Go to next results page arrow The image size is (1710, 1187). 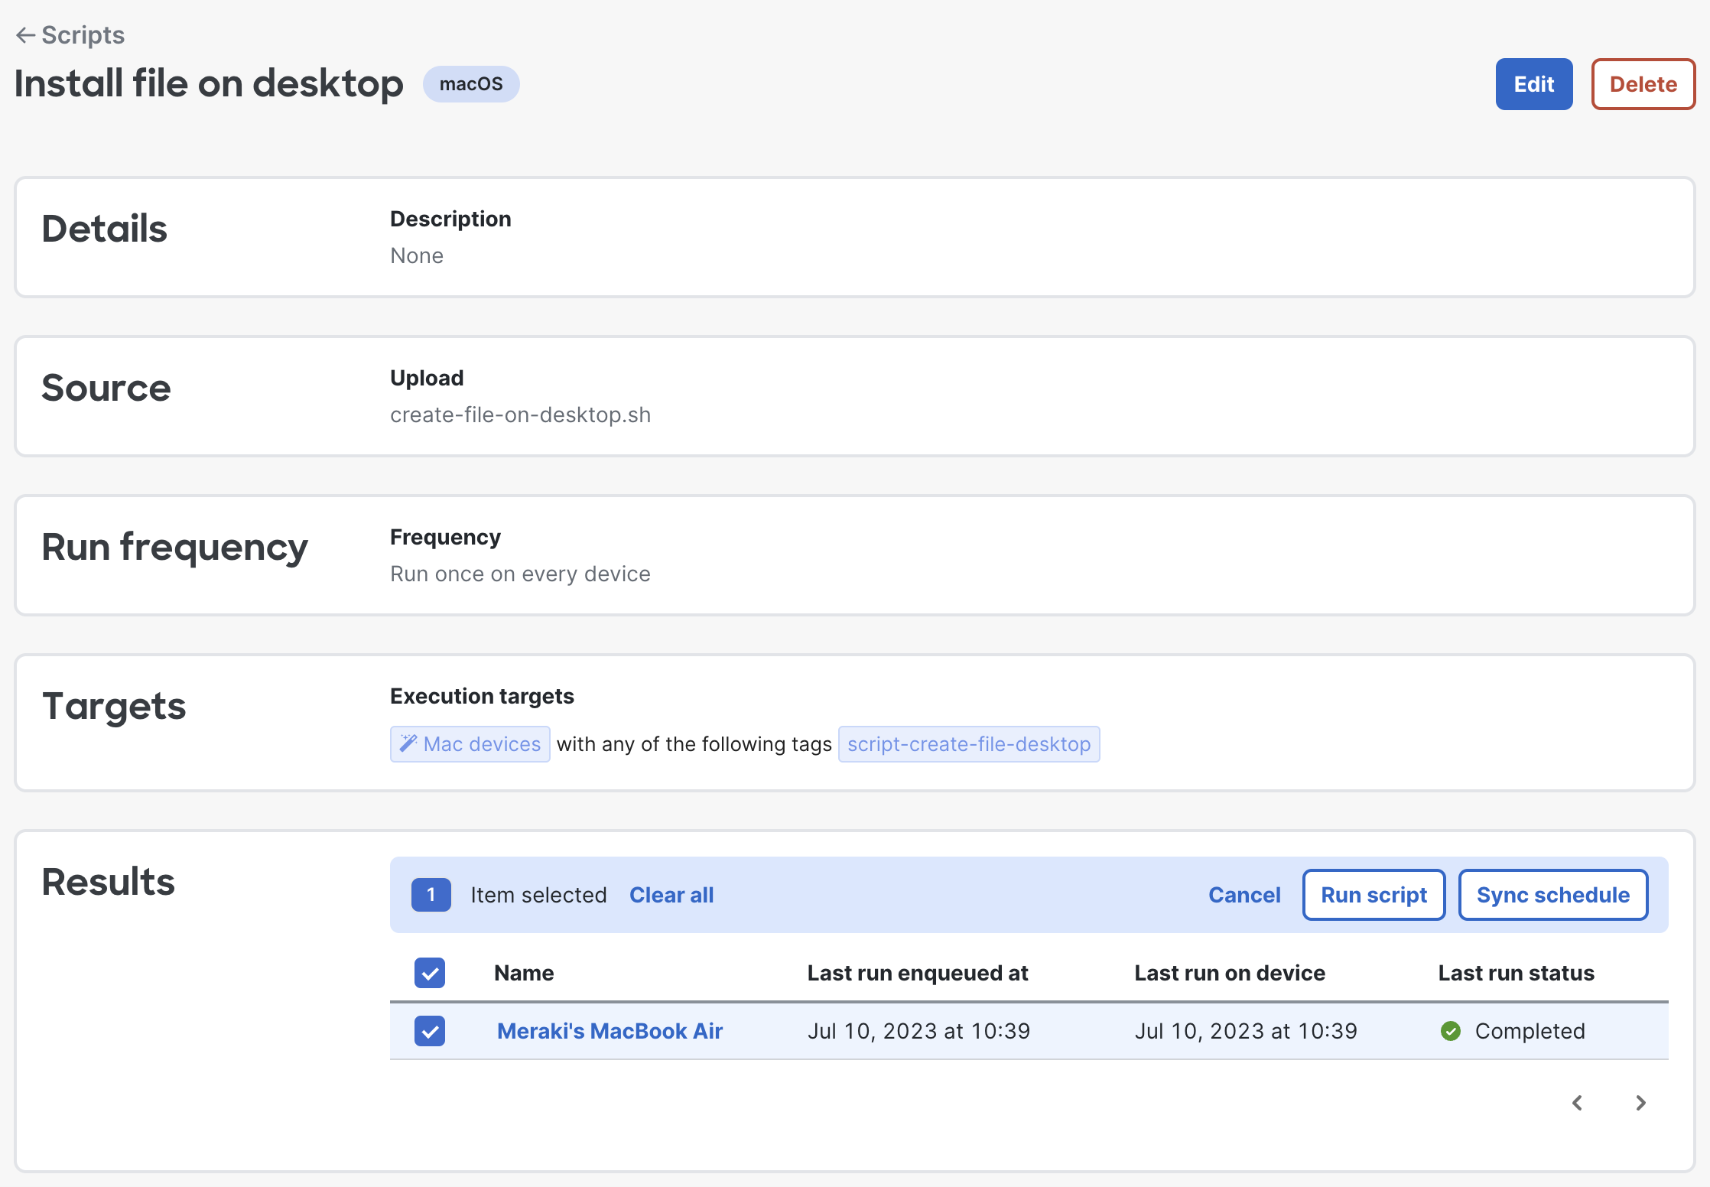(x=1640, y=1103)
